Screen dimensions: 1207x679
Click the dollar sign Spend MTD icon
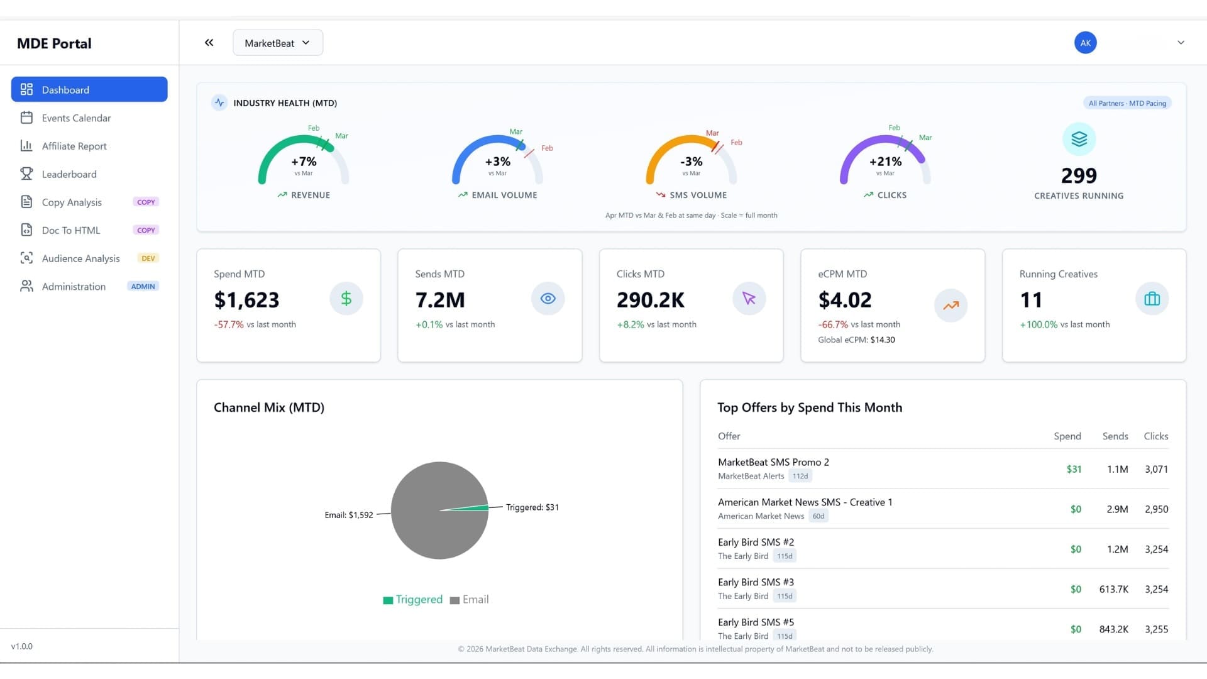[346, 299]
